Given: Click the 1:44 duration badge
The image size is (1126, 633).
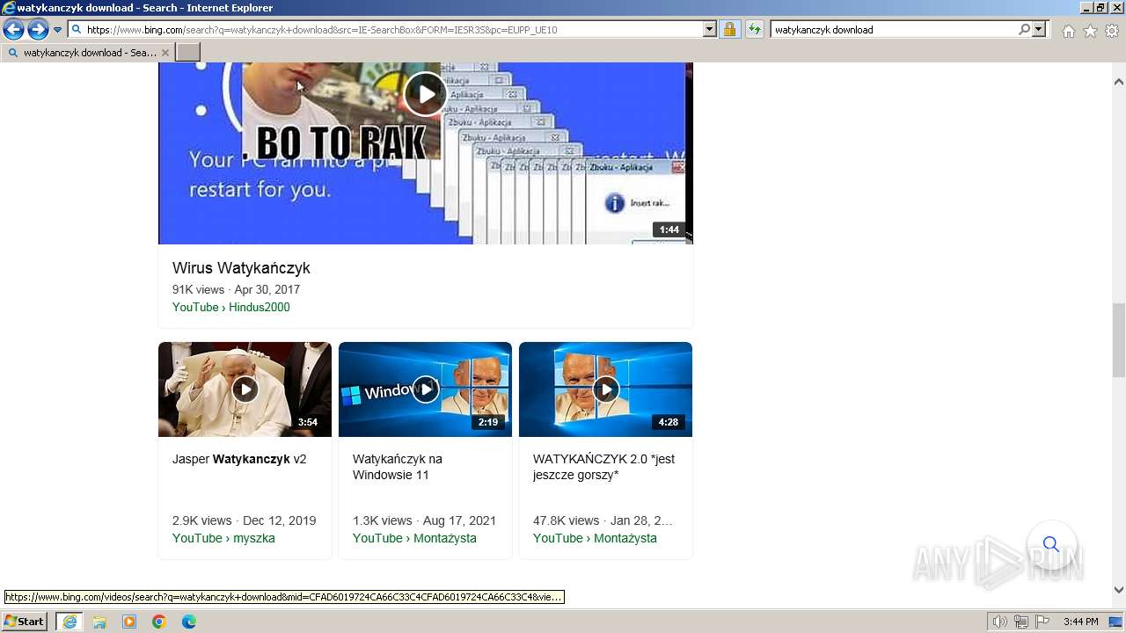Looking at the screenshot, I should [669, 229].
